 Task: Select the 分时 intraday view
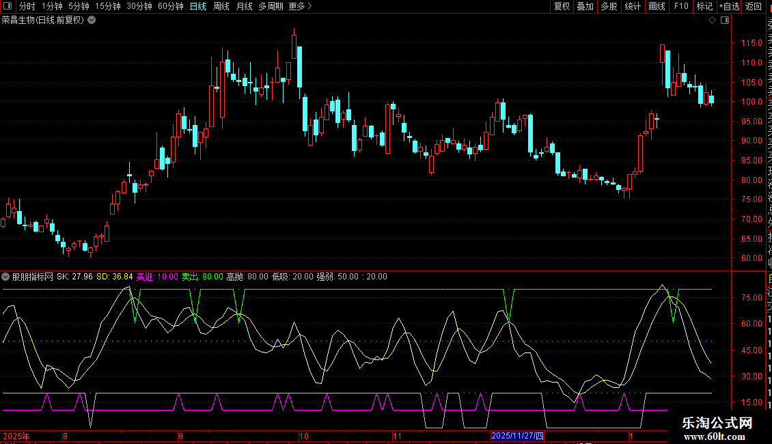click(27, 6)
